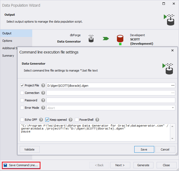Click the help icon next to Error Mode
The image size is (179, 171).
pos(43,108)
